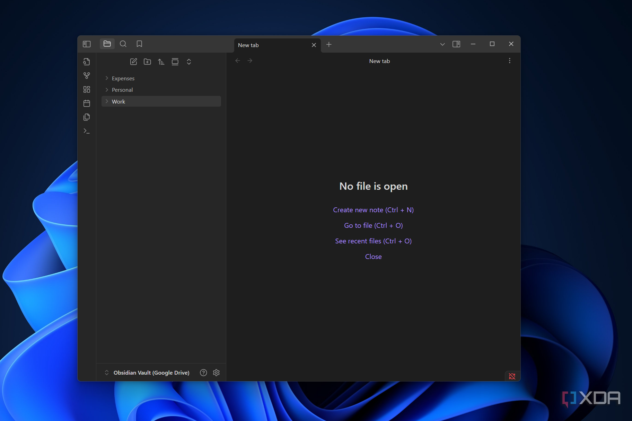Click Go to file link
The height and width of the screenshot is (421, 632).
(373, 226)
